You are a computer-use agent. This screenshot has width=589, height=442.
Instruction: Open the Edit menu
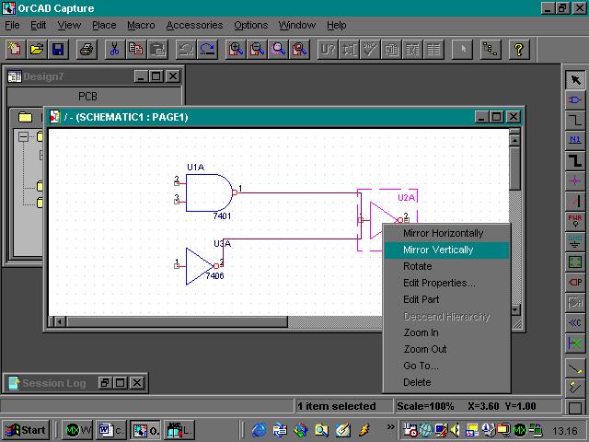(39, 25)
